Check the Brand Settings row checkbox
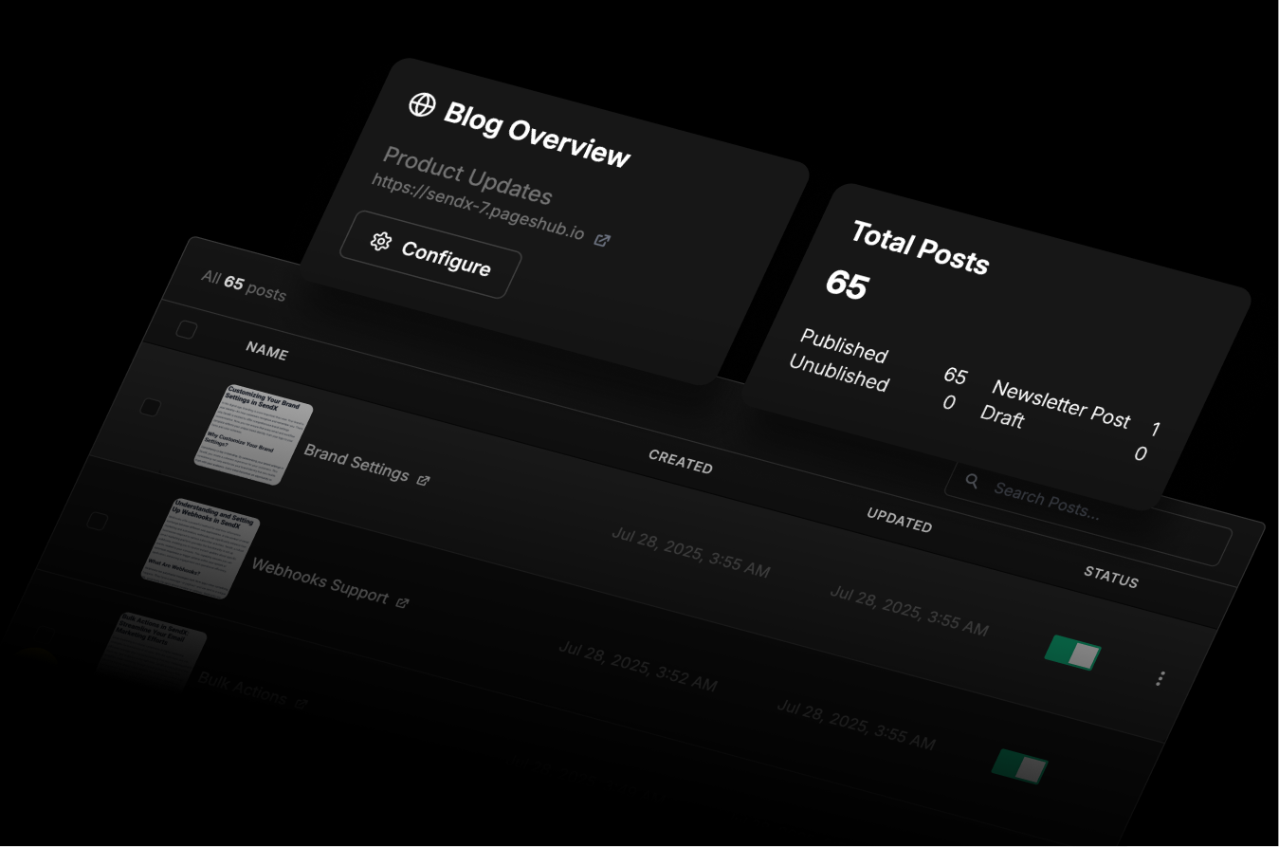 pyautogui.click(x=150, y=407)
